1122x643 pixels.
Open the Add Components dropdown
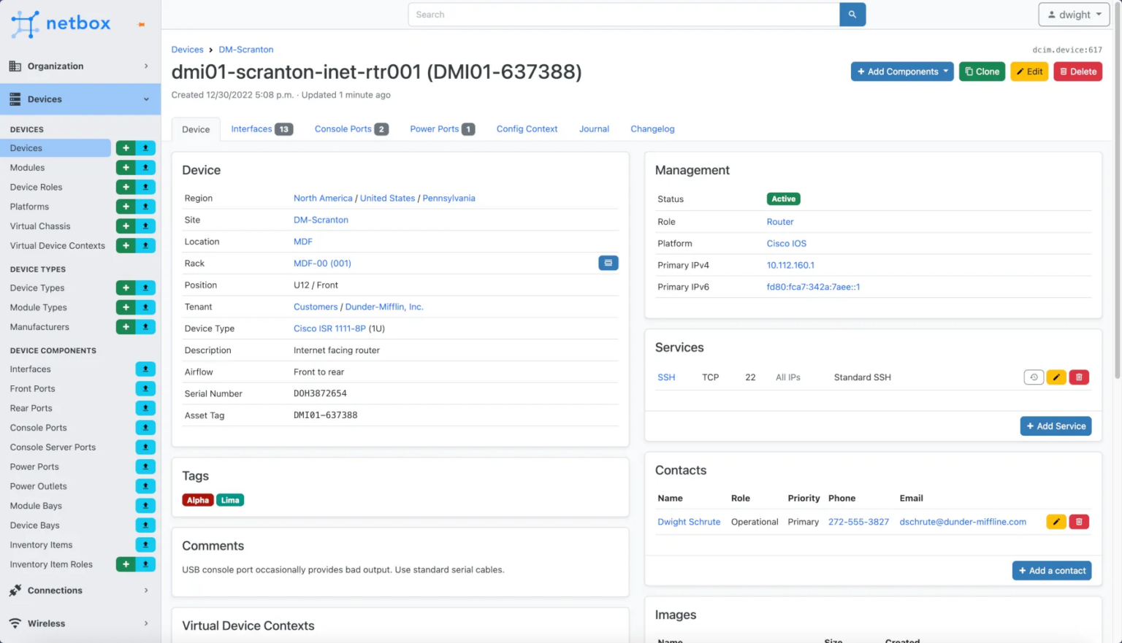(x=901, y=71)
